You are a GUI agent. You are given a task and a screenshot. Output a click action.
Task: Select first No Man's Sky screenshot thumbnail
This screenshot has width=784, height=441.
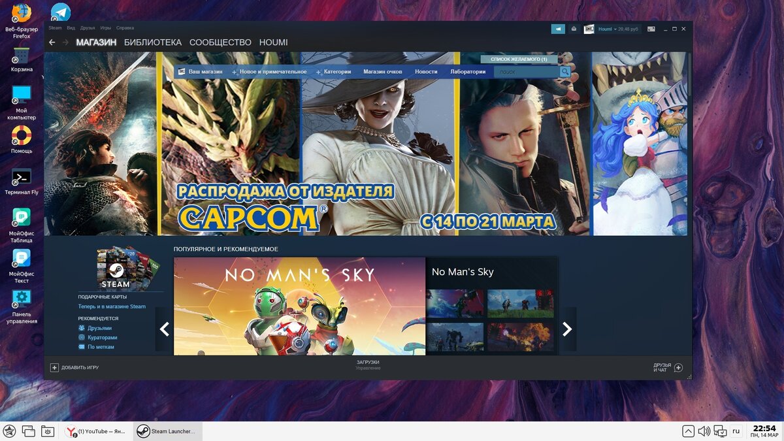(455, 304)
